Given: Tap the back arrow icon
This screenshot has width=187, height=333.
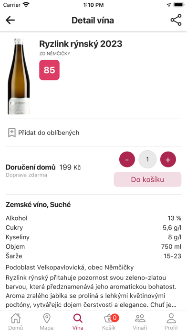Looking at the screenshot, I should coord(10,21).
